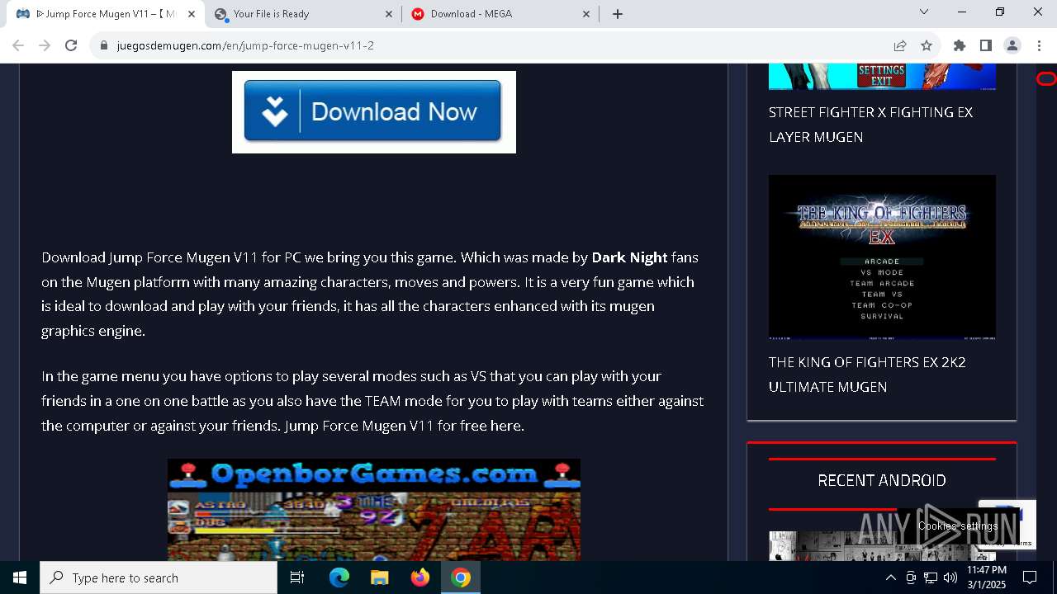Switch to the Jump Force Mugen V11 tab

(x=106, y=14)
